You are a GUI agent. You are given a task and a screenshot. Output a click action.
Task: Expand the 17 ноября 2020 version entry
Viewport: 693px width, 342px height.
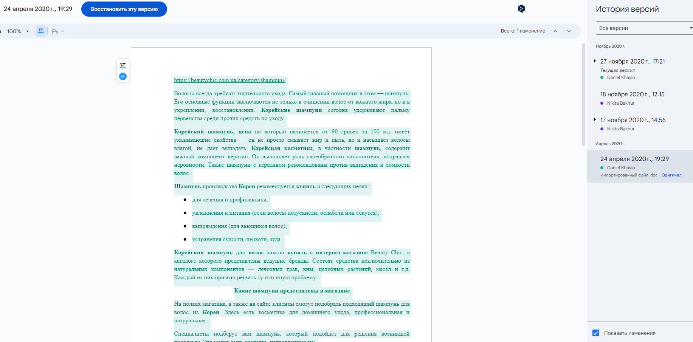[595, 120]
